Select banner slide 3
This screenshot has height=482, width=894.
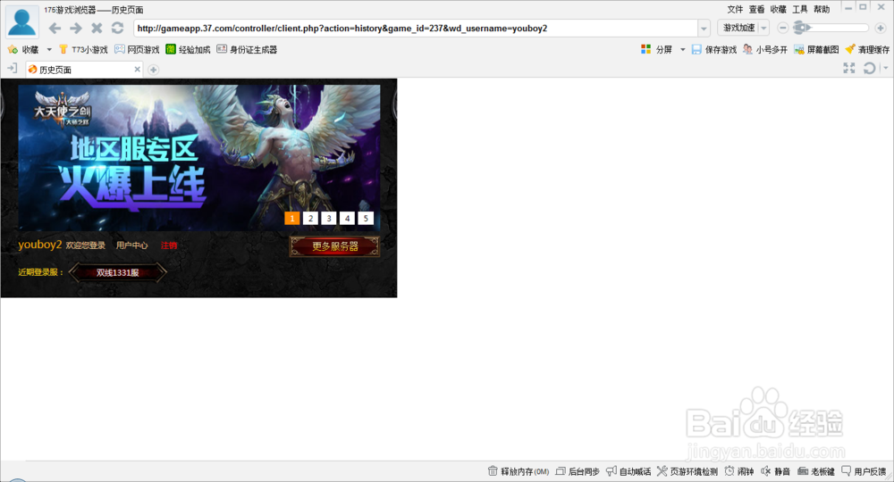tap(329, 218)
